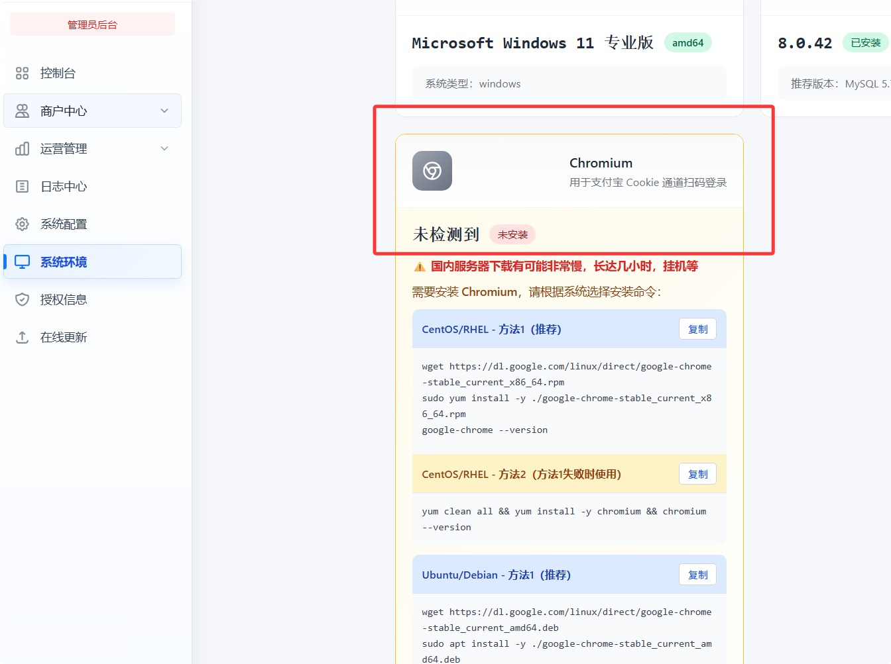Open the 运营管理 operations icon

[x=23, y=148]
